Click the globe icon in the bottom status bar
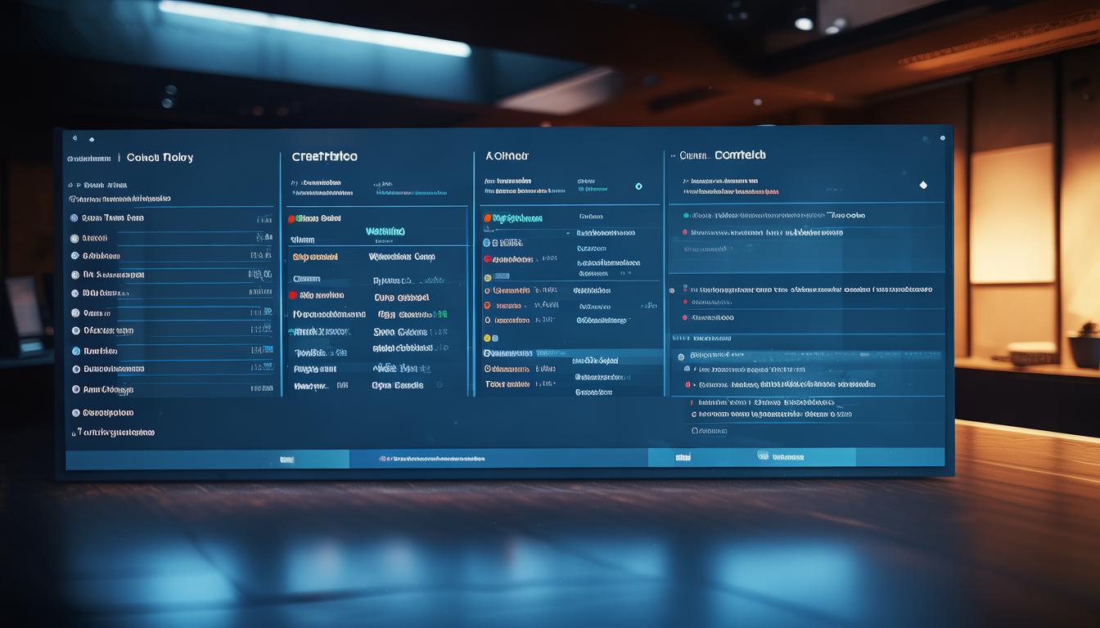Viewport: 1100px width, 628px height. [x=763, y=457]
